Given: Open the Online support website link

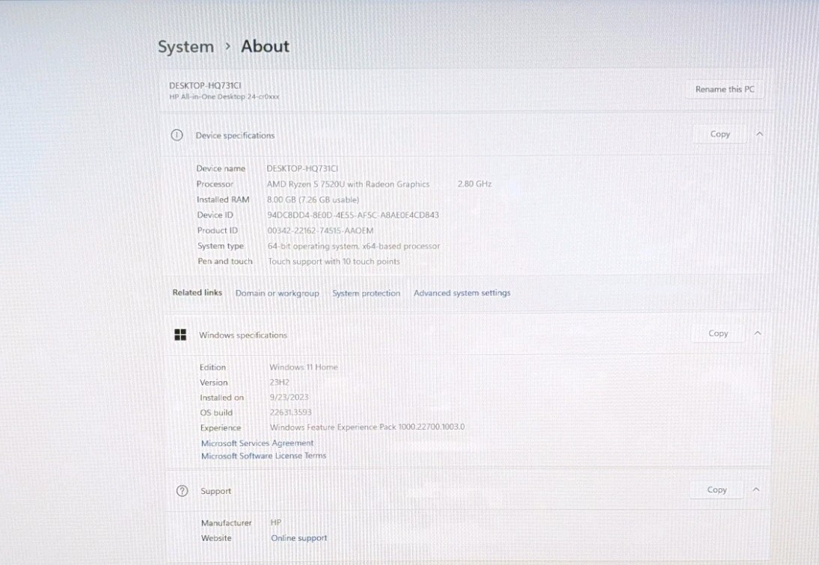Looking at the screenshot, I should (298, 538).
